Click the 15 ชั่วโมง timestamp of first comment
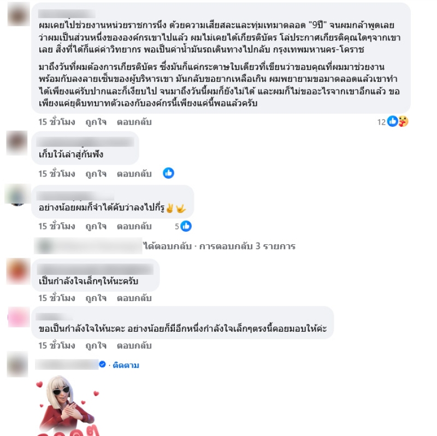The width and height of the screenshot is (437, 436). pyautogui.click(x=57, y=122)
